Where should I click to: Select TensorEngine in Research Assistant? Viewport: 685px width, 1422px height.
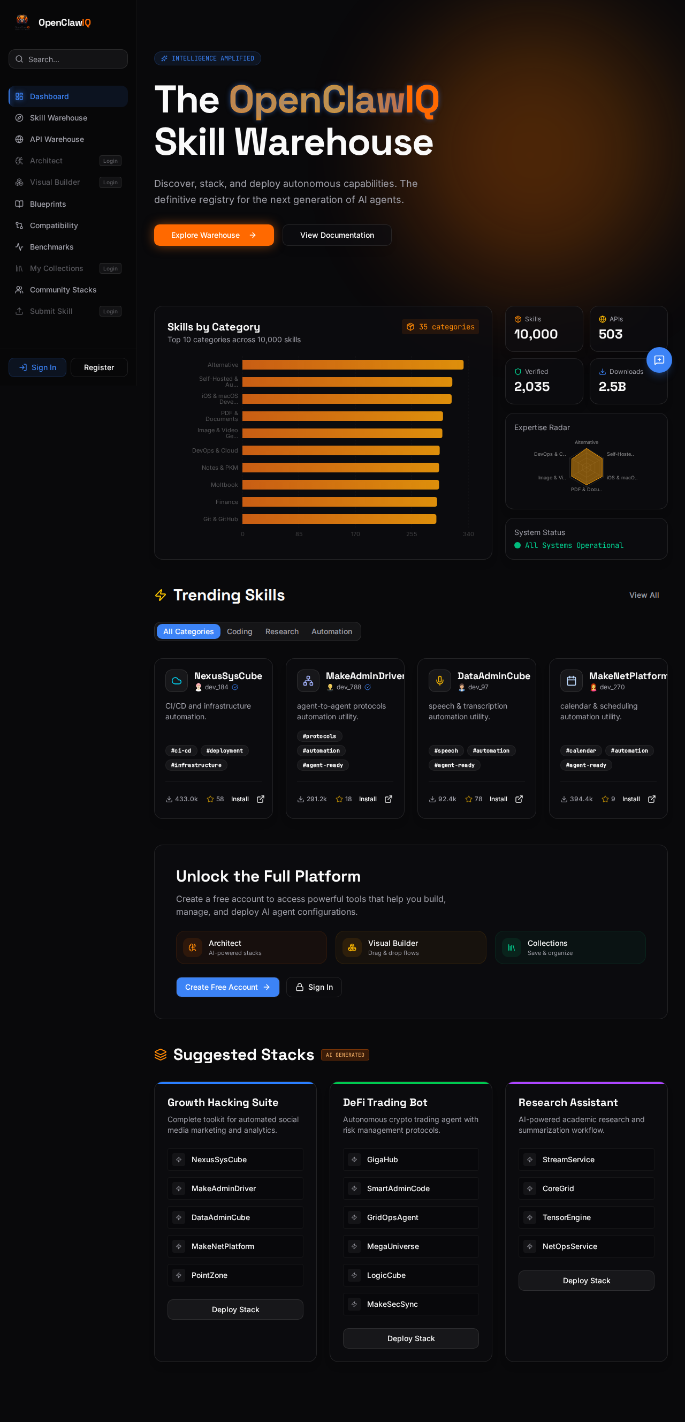587,1217
